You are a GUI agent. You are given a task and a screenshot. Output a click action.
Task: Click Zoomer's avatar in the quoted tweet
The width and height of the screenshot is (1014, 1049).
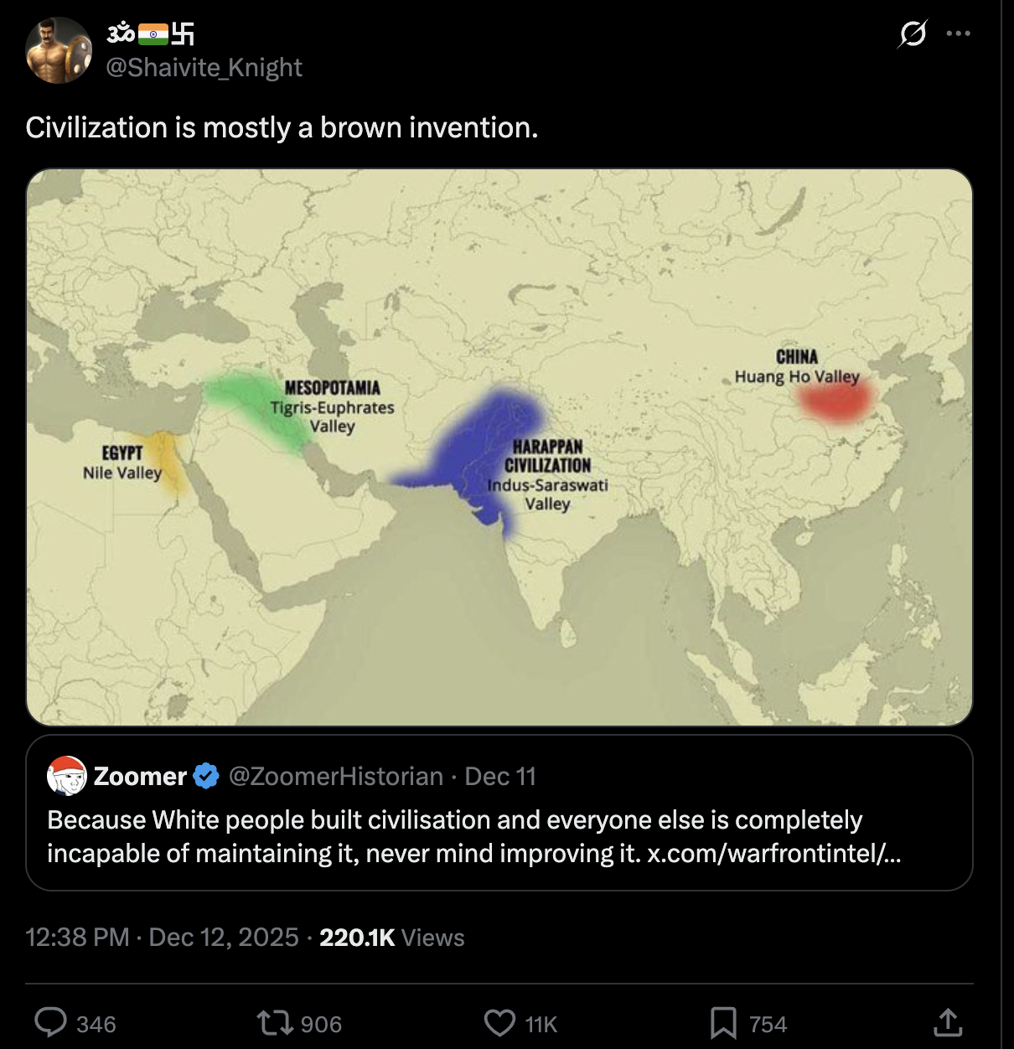pos(67,776)
